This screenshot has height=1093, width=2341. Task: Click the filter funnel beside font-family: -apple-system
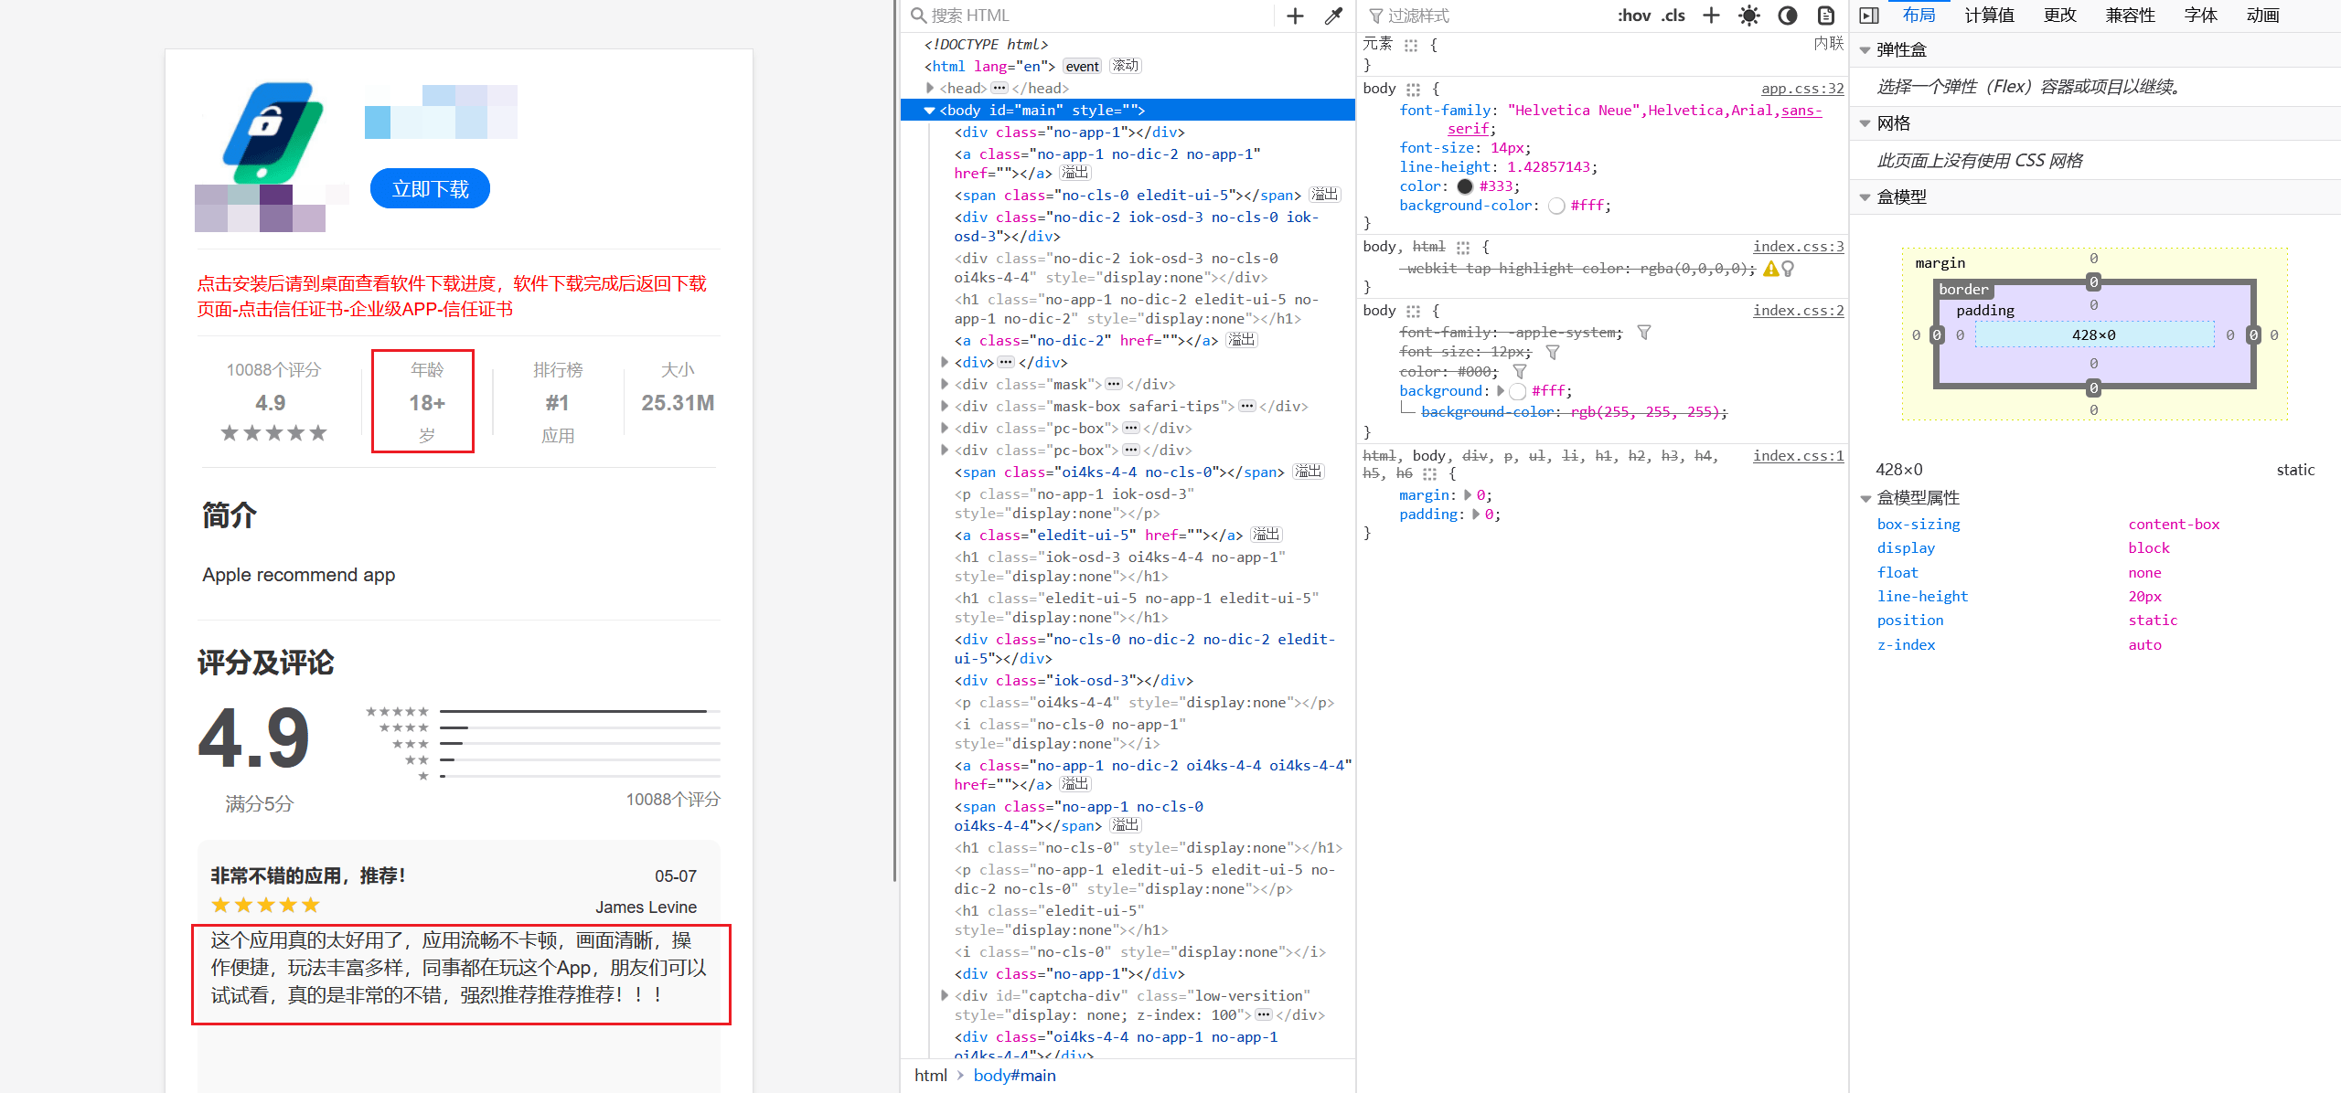[1644, 333]
